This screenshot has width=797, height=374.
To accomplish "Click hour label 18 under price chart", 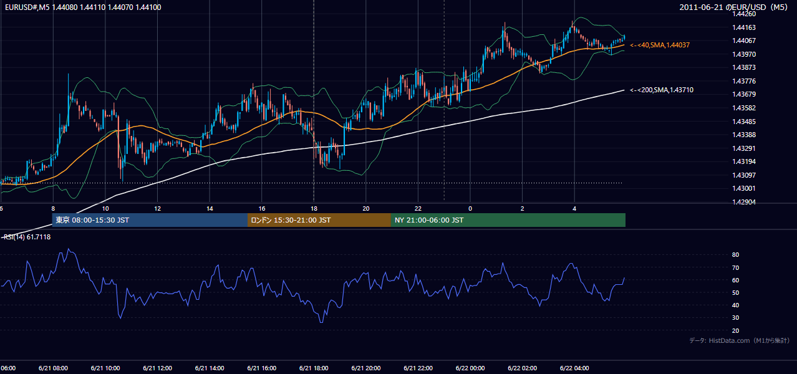I will point(314,208).
